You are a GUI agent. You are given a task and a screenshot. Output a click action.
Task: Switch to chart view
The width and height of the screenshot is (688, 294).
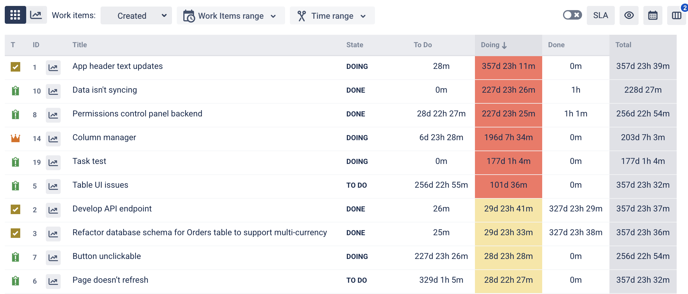pos(36,15)
